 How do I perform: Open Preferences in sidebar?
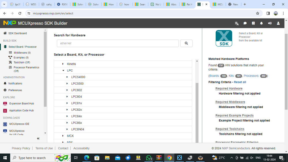(x=15, y=90)
